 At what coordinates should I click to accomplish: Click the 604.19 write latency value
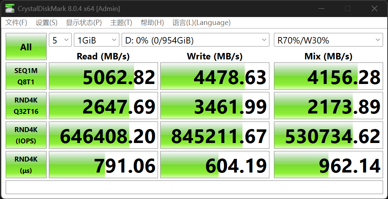pyautogui.click(x=215, y=165)
